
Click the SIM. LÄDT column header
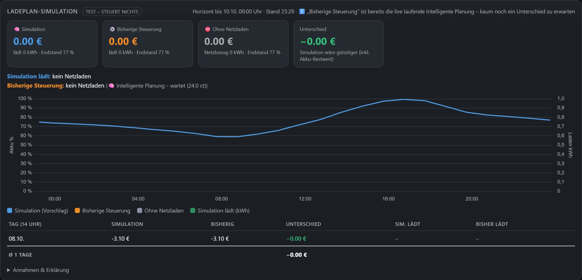408,224
